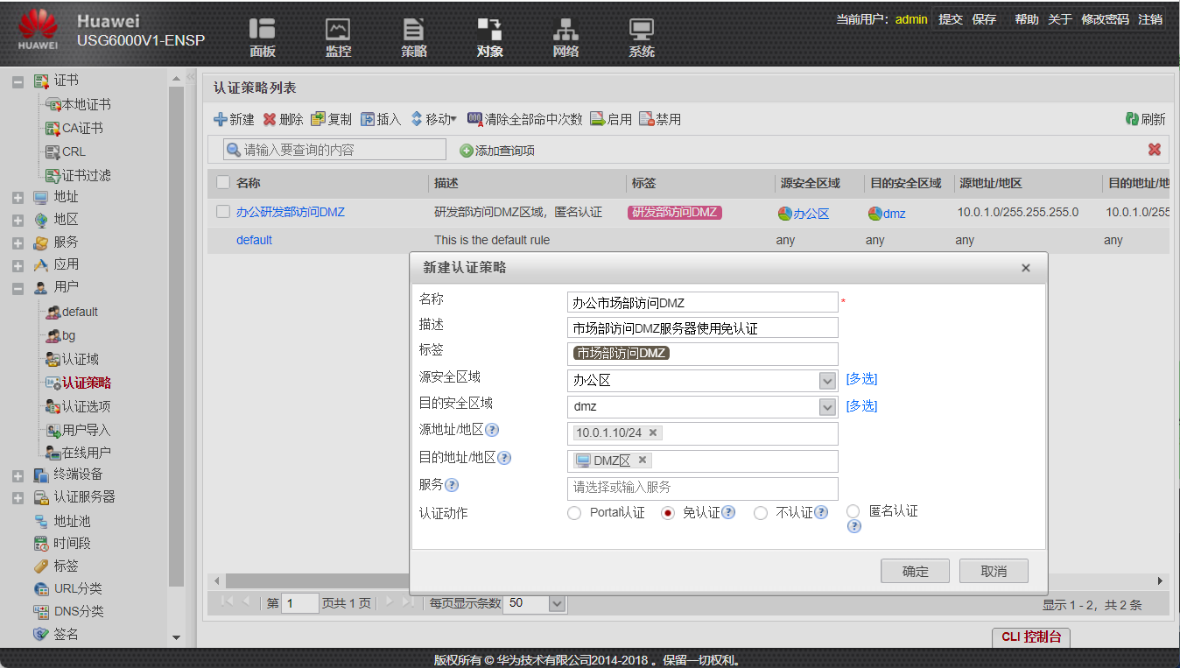Click the 新建 plus icon
This screenshot has width=1180, height=668.
(221, 119)
